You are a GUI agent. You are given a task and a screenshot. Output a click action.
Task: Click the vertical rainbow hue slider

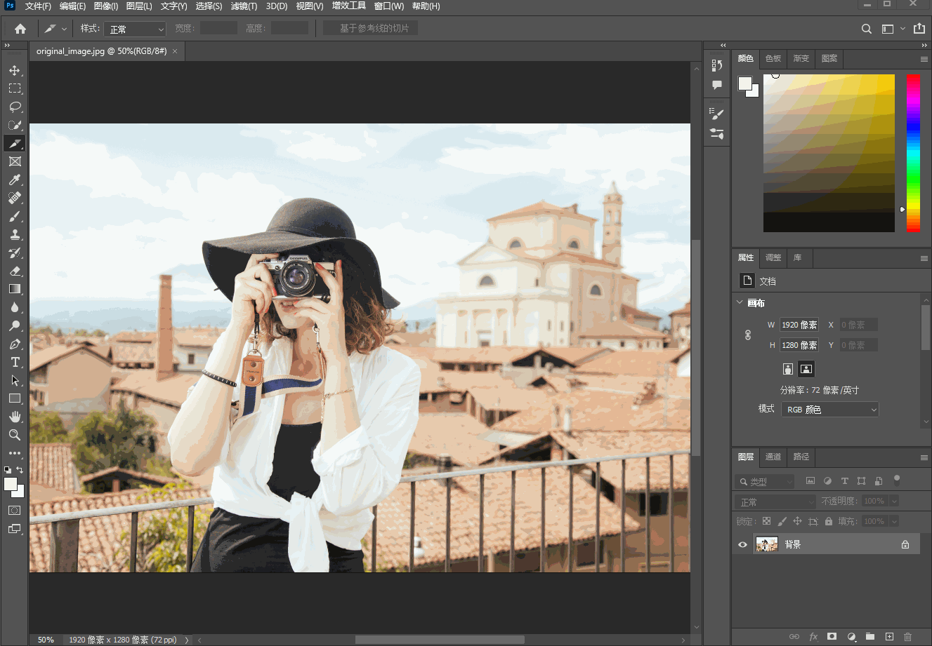[x=912, y=152]
